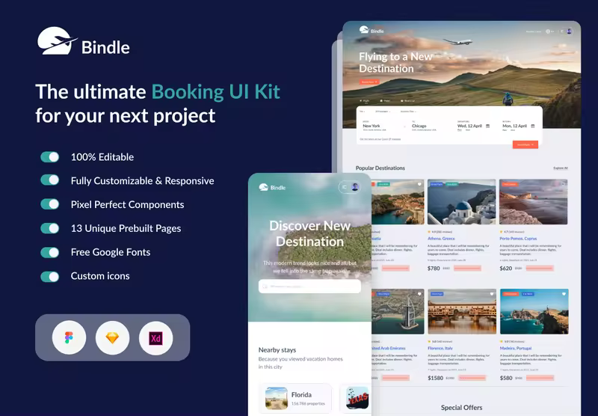
Task: Favorite the Florence, Italy card heart icon
Action: [492, 294]
